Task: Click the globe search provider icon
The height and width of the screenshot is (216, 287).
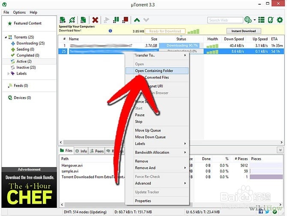Action: [248, 20]
